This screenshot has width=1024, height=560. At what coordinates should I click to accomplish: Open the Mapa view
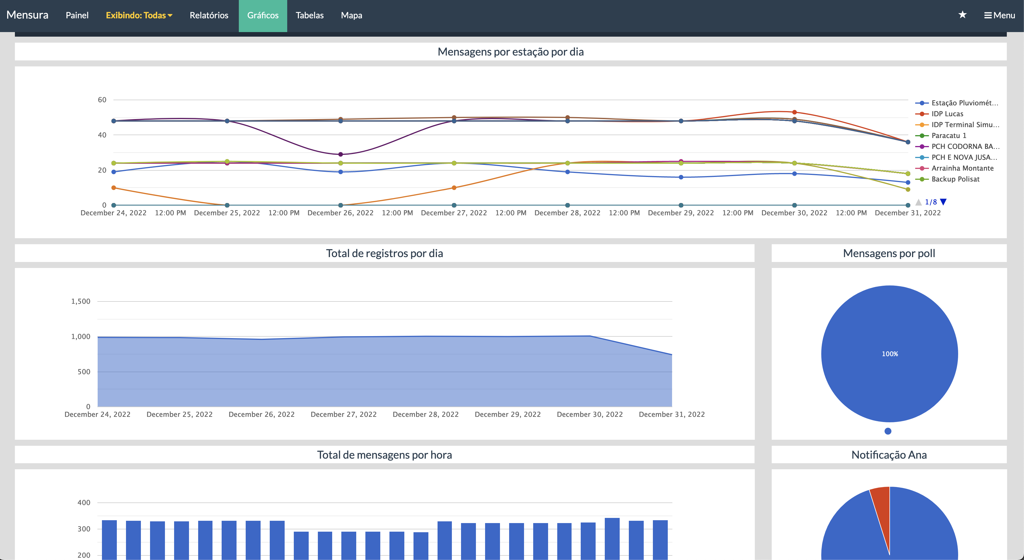tap(351, 15)
